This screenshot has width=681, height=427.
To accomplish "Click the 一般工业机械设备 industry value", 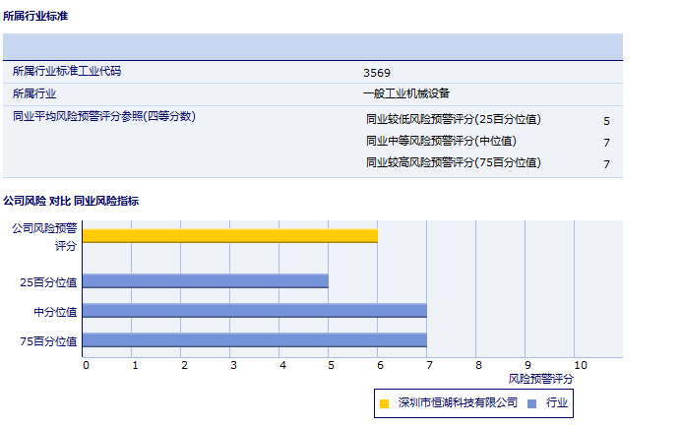I will [x=405, y=93].
